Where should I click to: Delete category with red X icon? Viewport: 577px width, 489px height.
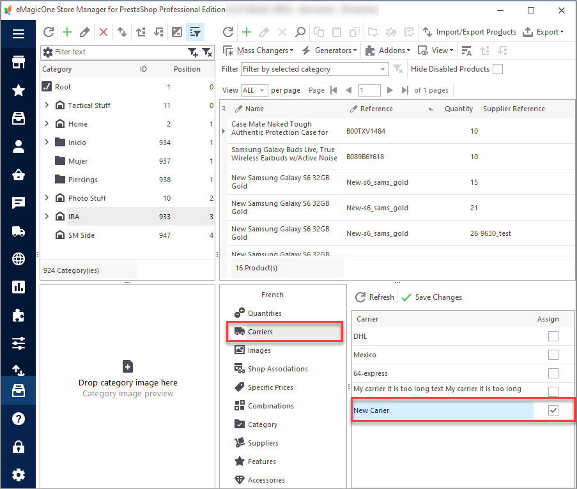point(104,32)
